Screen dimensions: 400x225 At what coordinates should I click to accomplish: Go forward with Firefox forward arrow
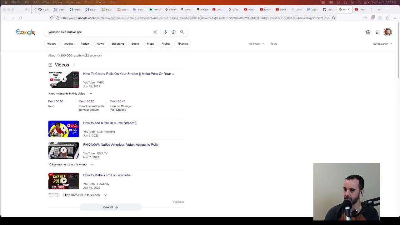13,18
